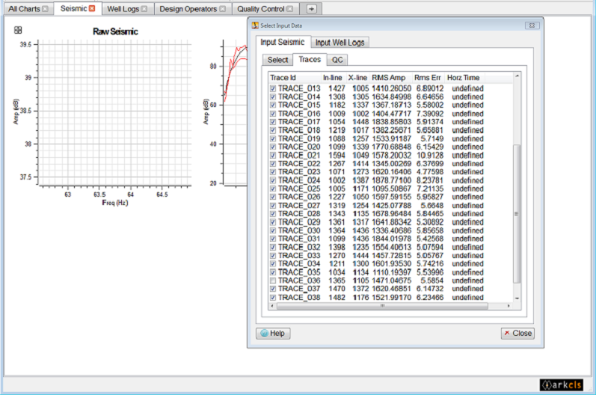Click RMS Amp value 1838.85803
Screen dimensions: 596x395
(392, 122)
